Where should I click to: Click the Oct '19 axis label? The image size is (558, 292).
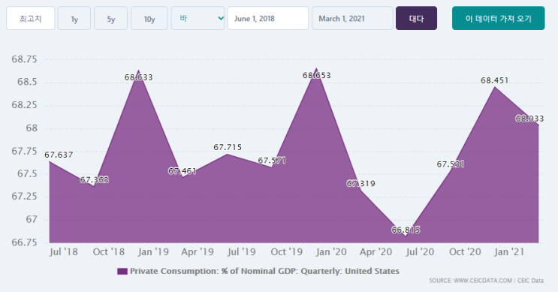point(286,252)
